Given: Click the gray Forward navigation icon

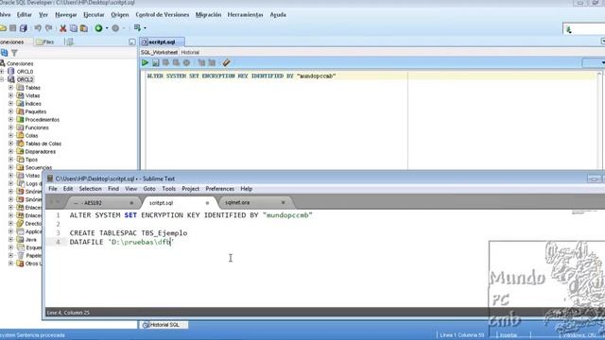Looking at the screenshot, I should pyautogui.click(x=115, y=28).
